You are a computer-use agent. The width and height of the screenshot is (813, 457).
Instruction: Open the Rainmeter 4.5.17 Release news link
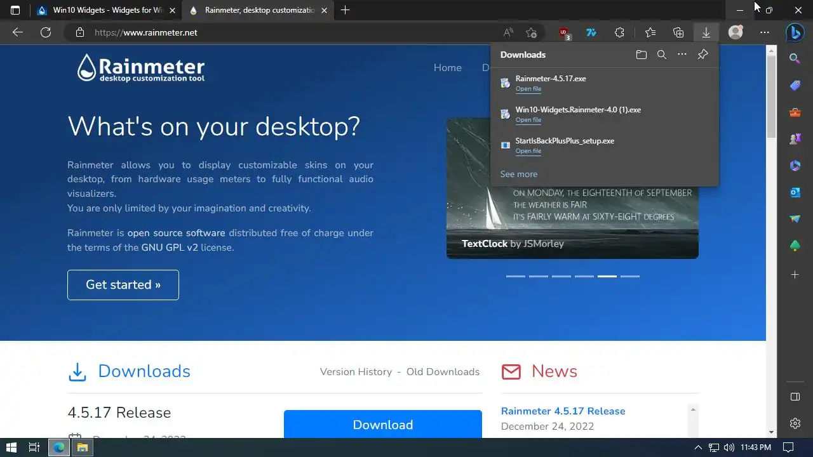coord(563,411)
